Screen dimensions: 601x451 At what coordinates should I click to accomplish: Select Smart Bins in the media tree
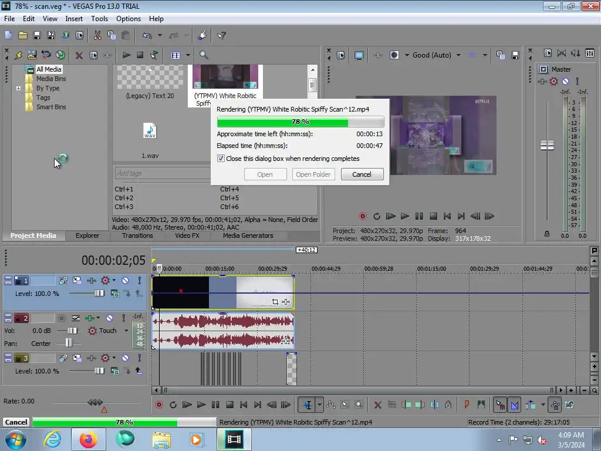51,107
